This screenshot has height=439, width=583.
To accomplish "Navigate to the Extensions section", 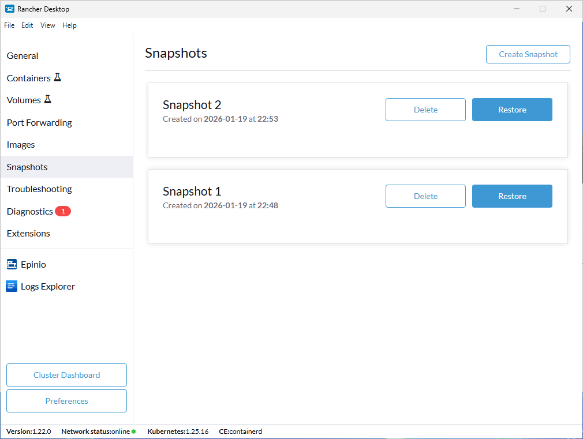I will click(28, 233).
